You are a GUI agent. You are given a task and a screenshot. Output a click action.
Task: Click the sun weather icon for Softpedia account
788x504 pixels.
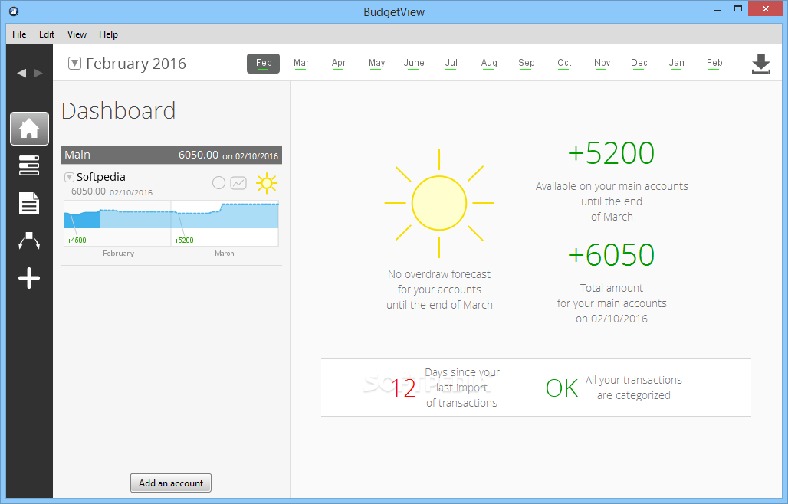coord(266,183)
